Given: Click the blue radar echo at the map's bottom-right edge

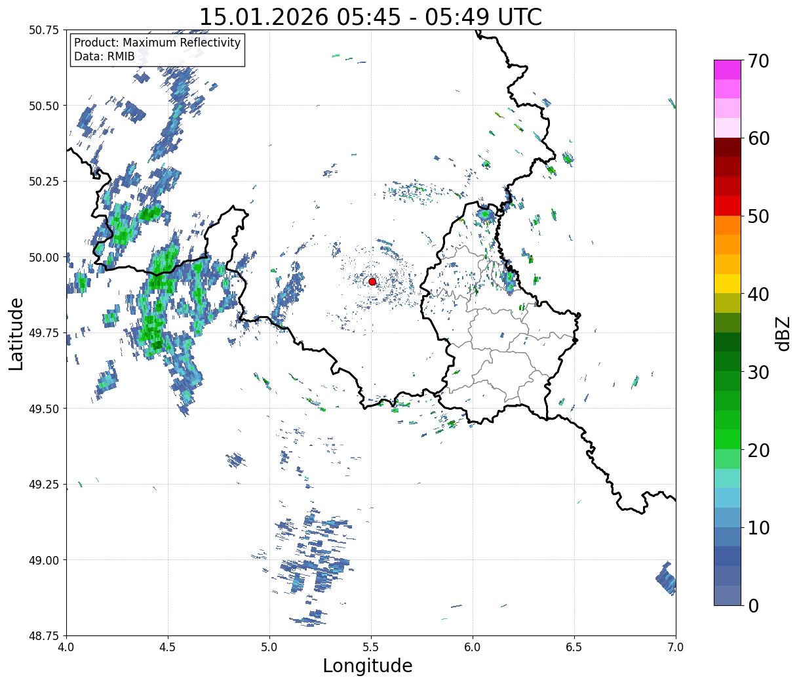Looking at the screenshot, I should tap(666, 578).
